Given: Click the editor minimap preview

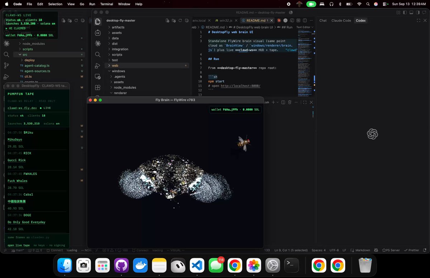Looking at the screenshot, I should [305, 63].
